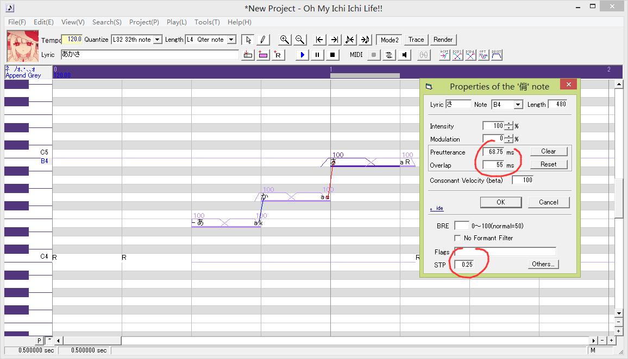The width and height of the screenshot is (628, 359).
Task: Toggle the Trace button
Action: (x=416, y=40)
